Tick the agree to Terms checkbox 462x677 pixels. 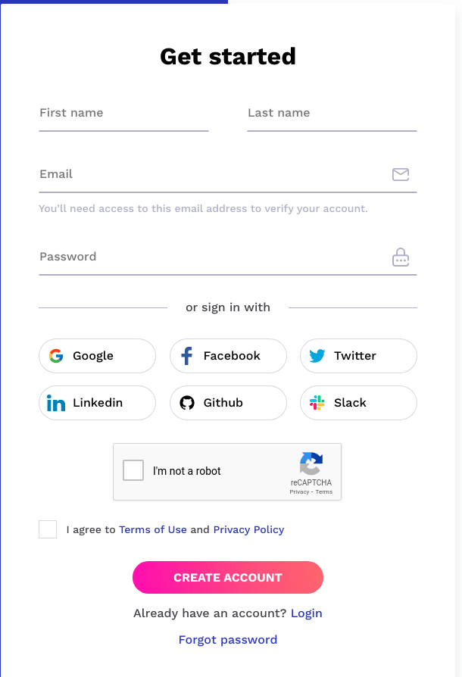pyautogui.click(x=48, y=529)
